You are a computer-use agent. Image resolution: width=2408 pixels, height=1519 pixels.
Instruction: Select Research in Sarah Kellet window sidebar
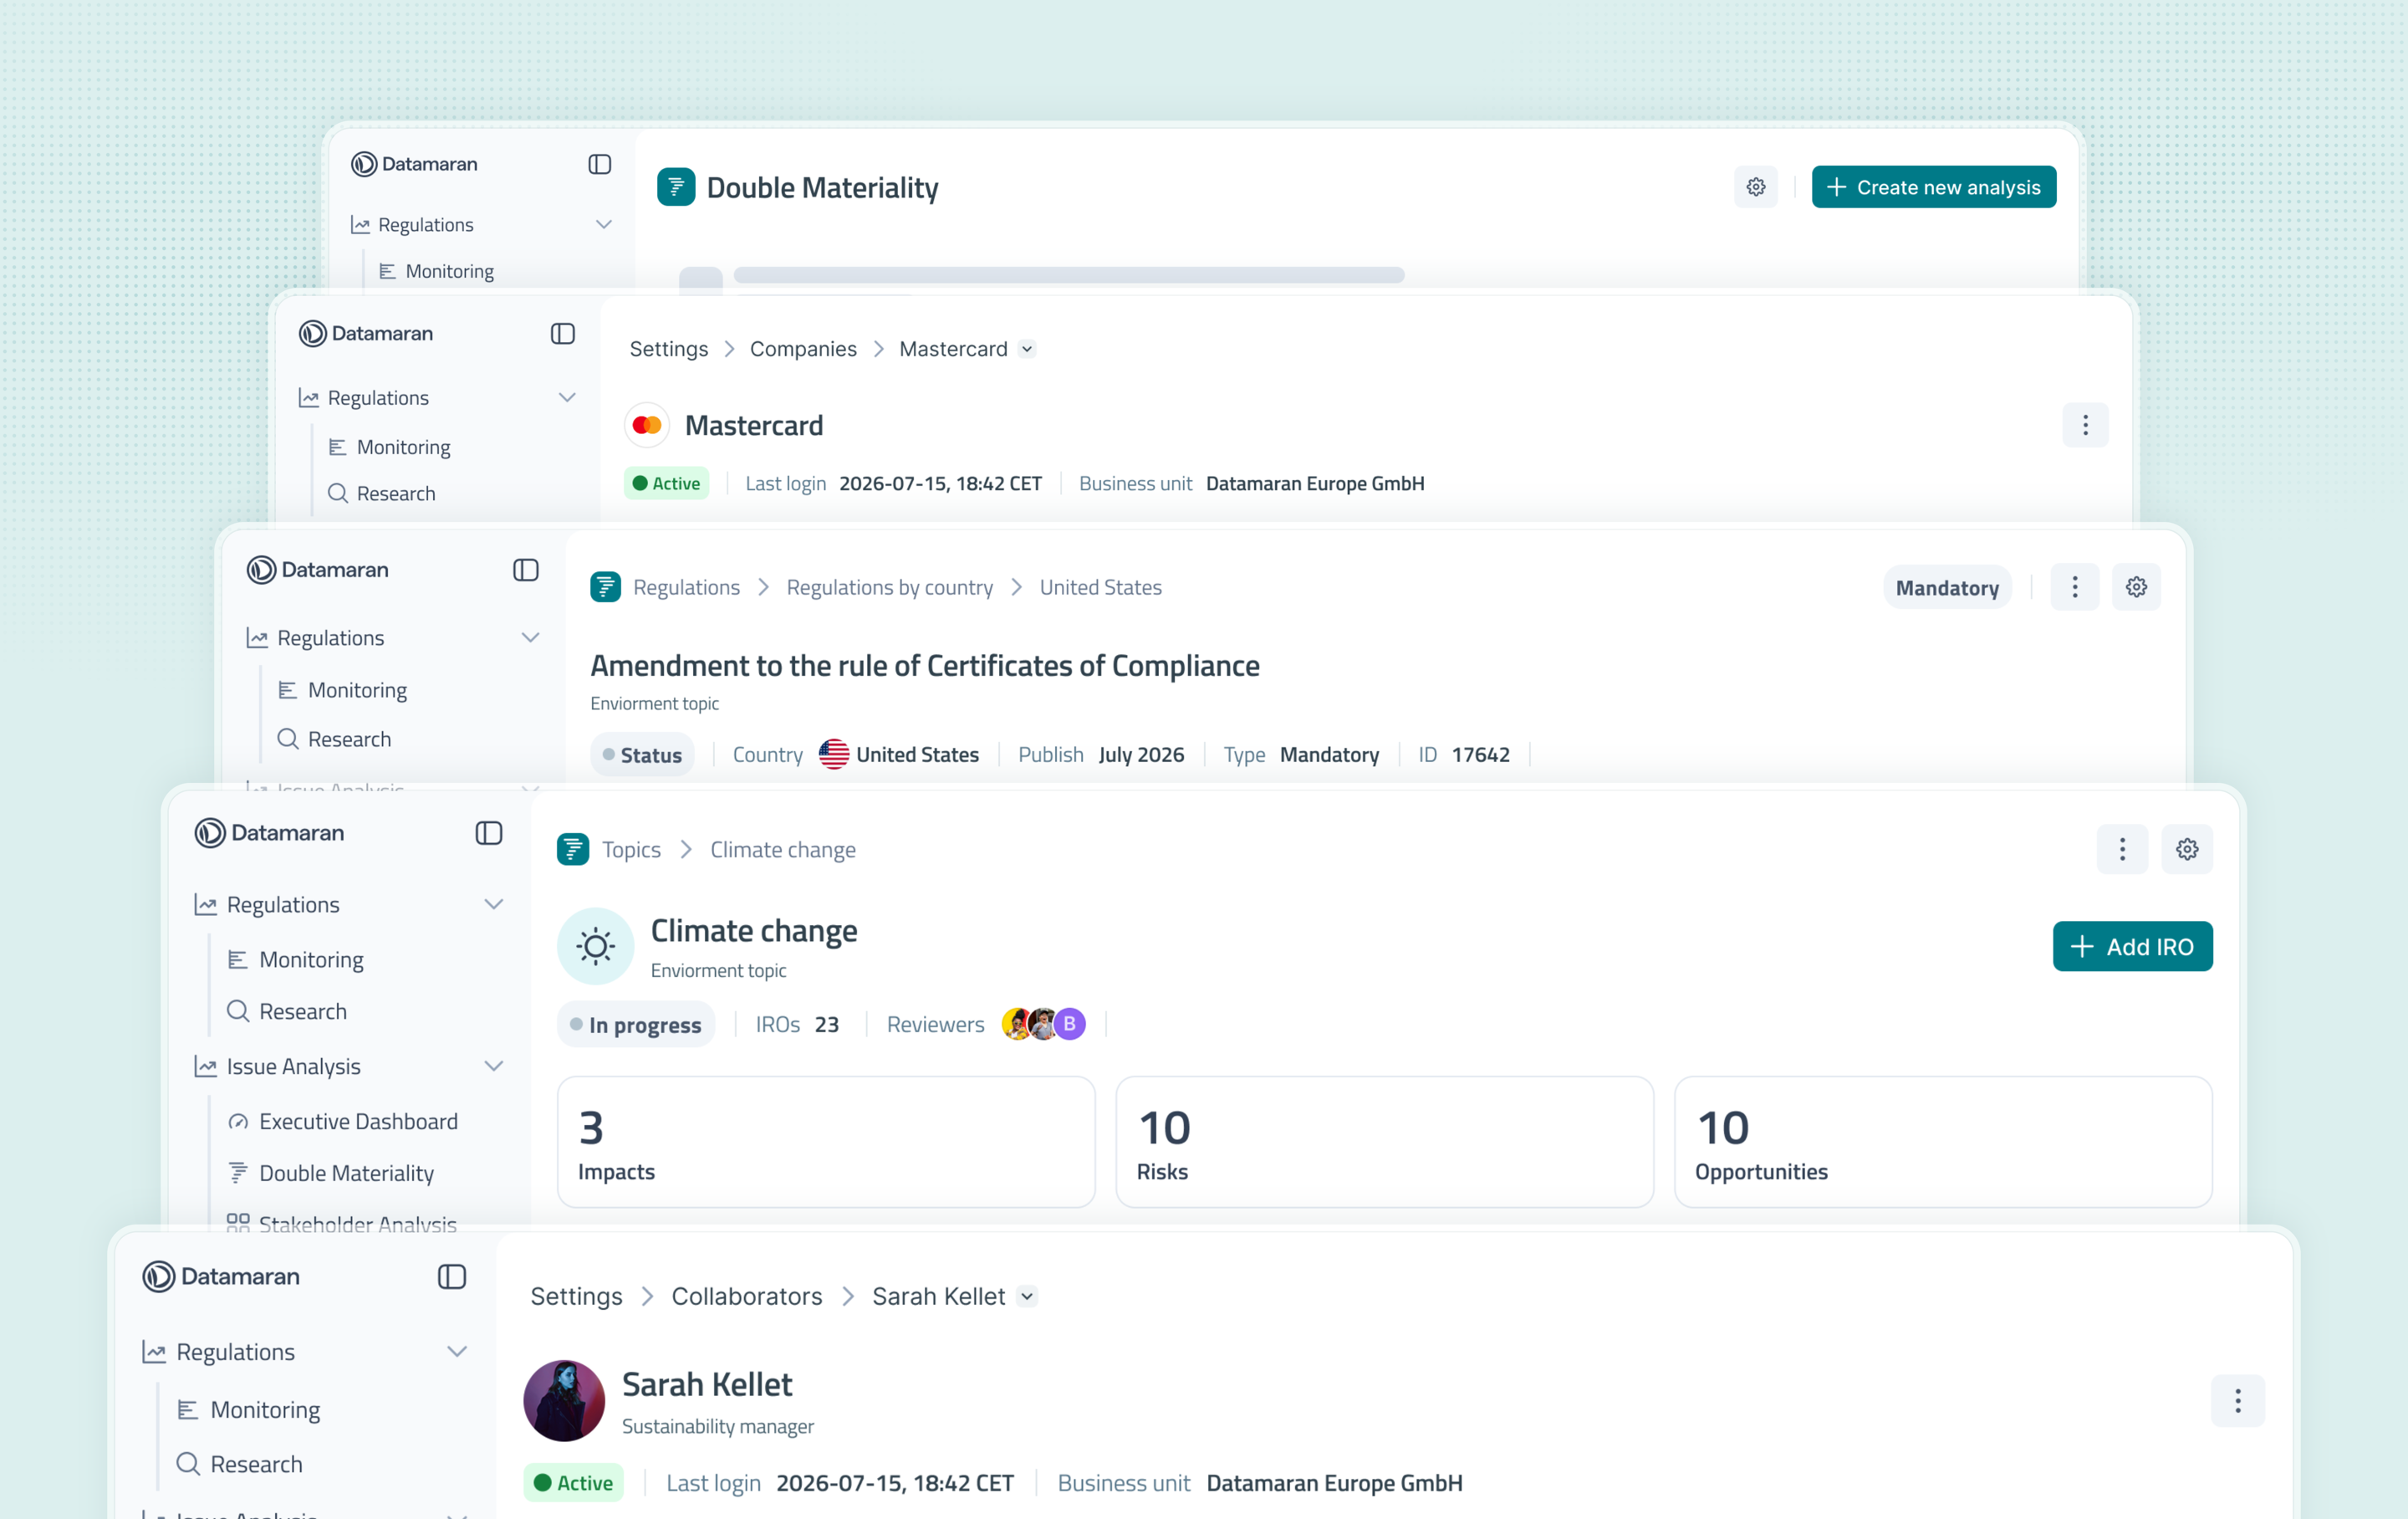[x=240, y=1464]
